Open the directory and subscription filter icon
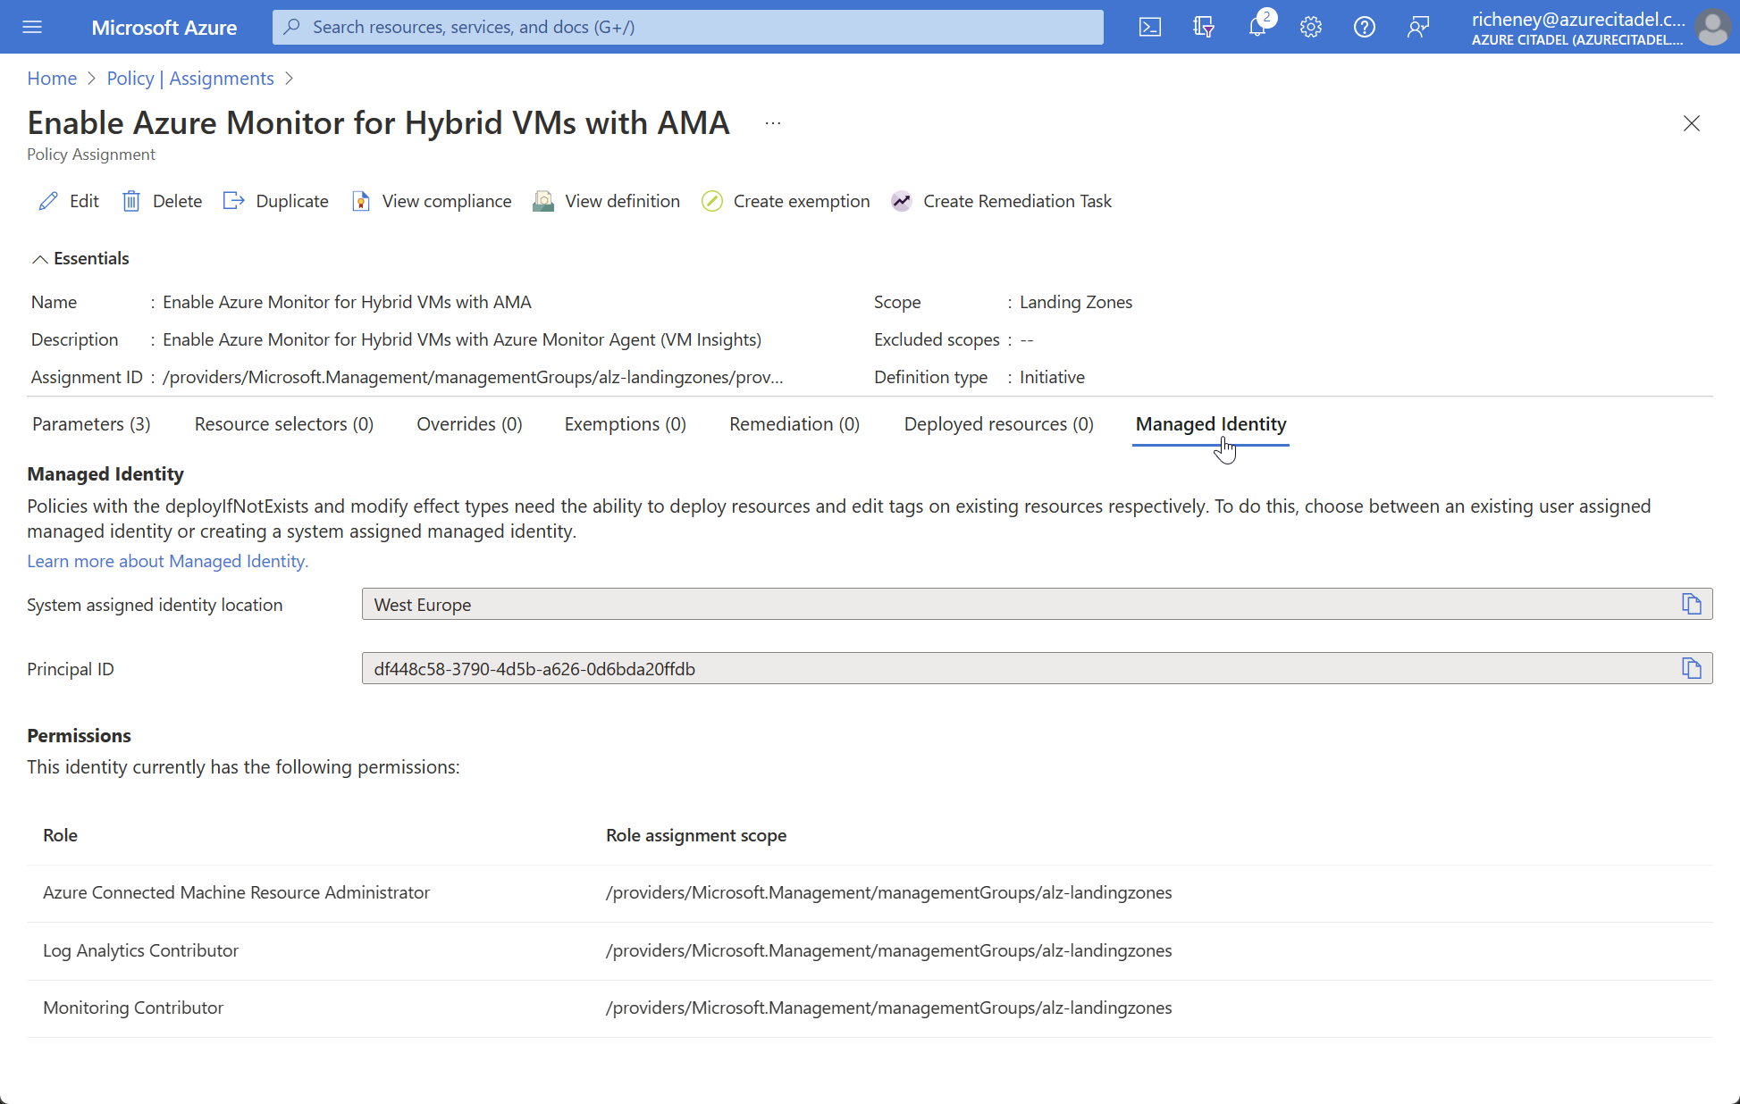 [1204, 27]
